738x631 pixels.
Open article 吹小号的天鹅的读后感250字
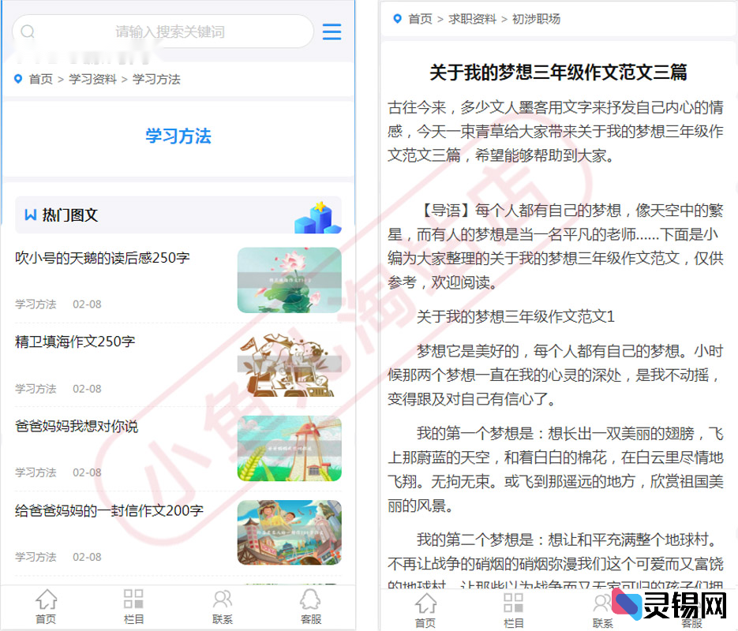pos(103,258)
